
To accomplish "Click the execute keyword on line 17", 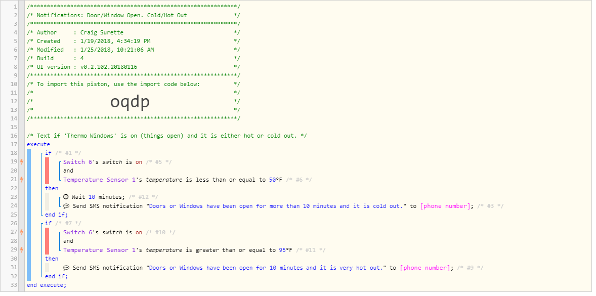I will pos(38,144).
